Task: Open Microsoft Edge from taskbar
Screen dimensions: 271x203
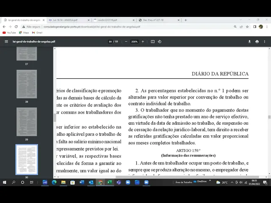Action: point(54,182)
